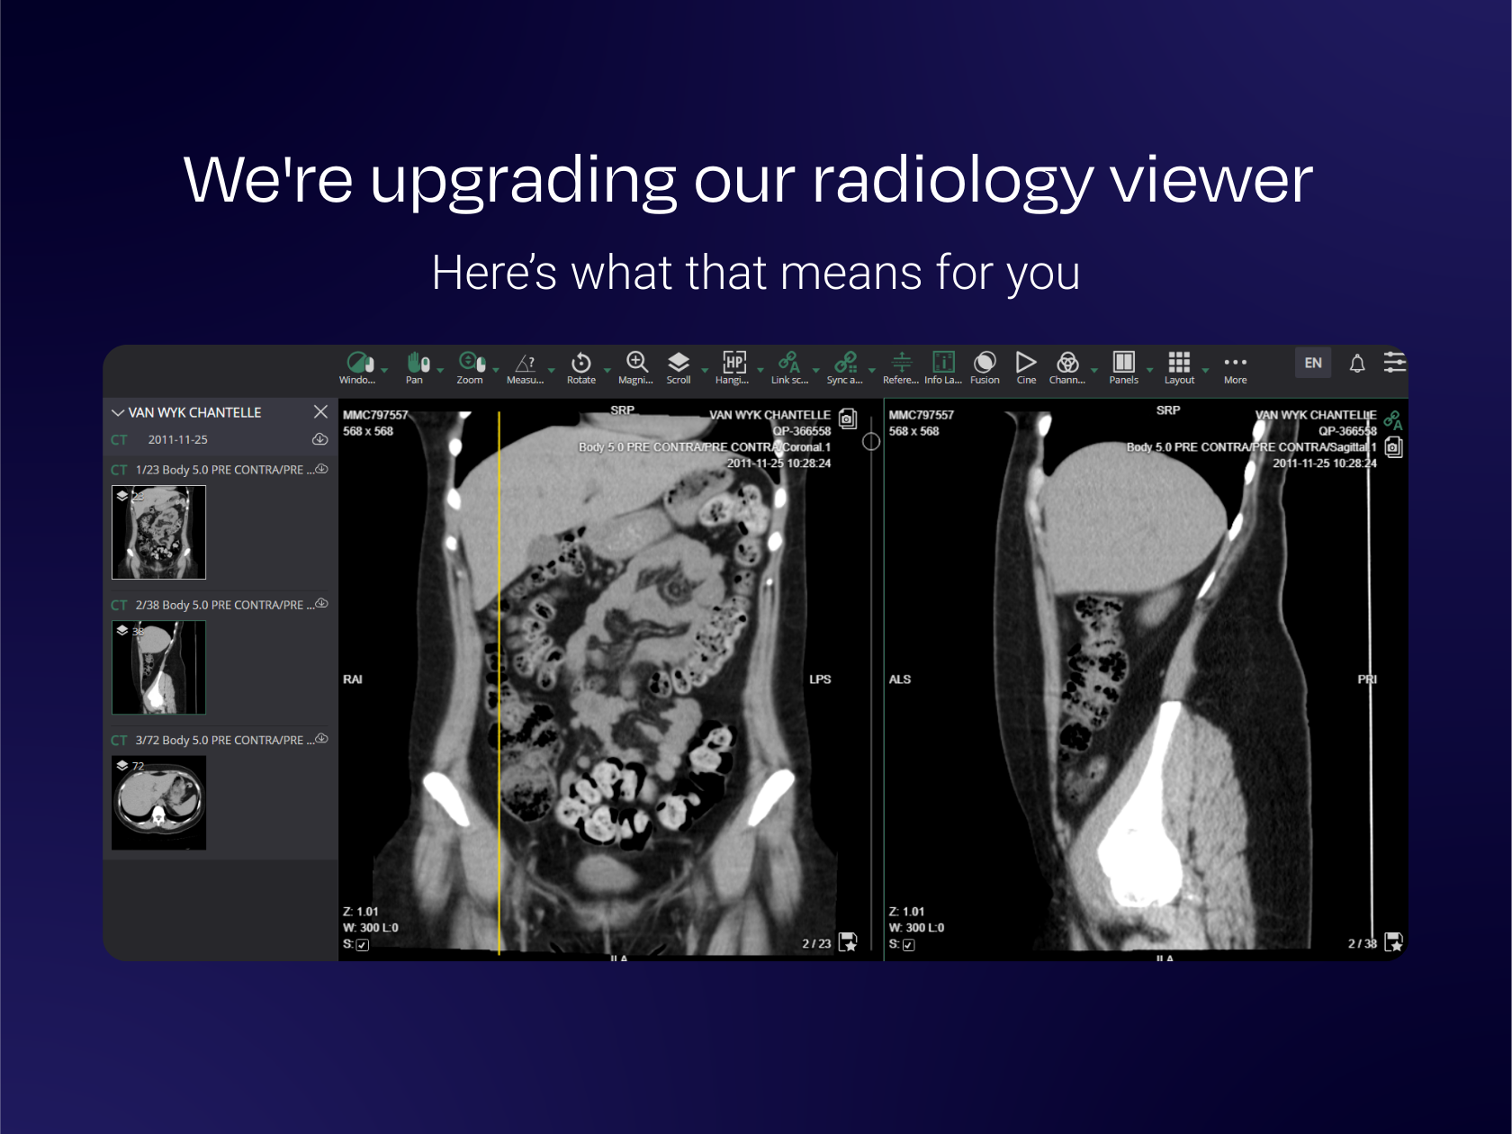
Task: Select the Zoom tool
Action: pyautogui.click(x=471, y=364)
